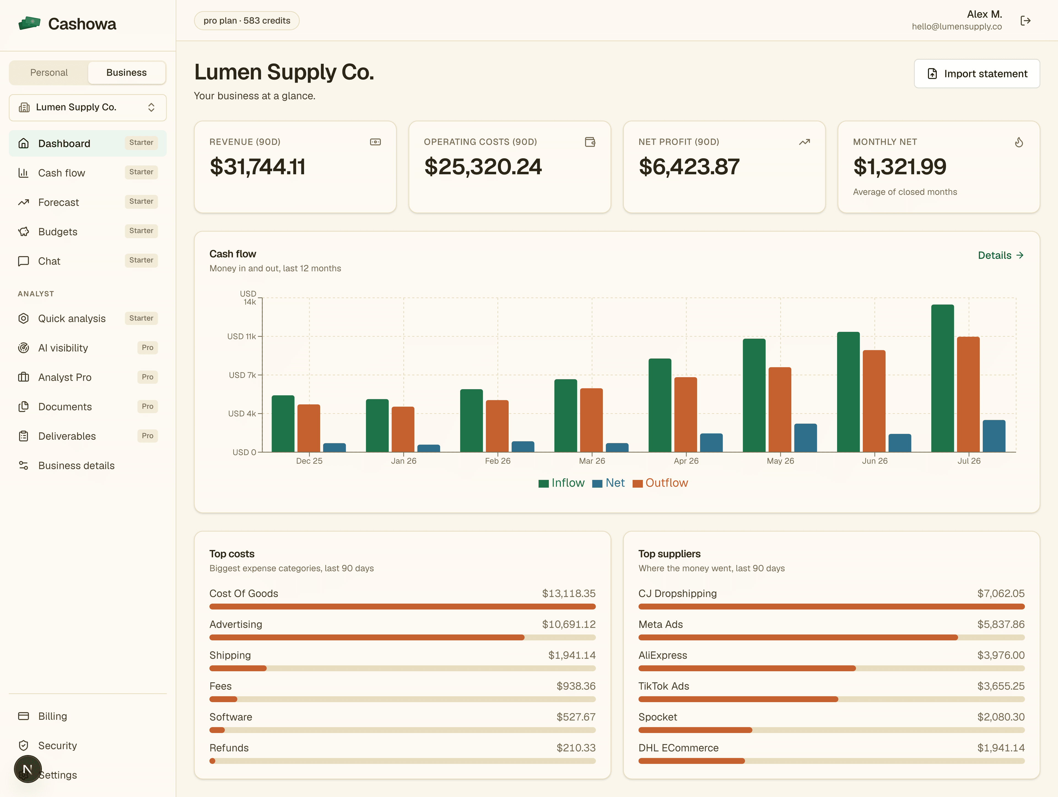Switch to Personal mode
The width and height of the screenshot is (1058, 797).
pos(49,72)
